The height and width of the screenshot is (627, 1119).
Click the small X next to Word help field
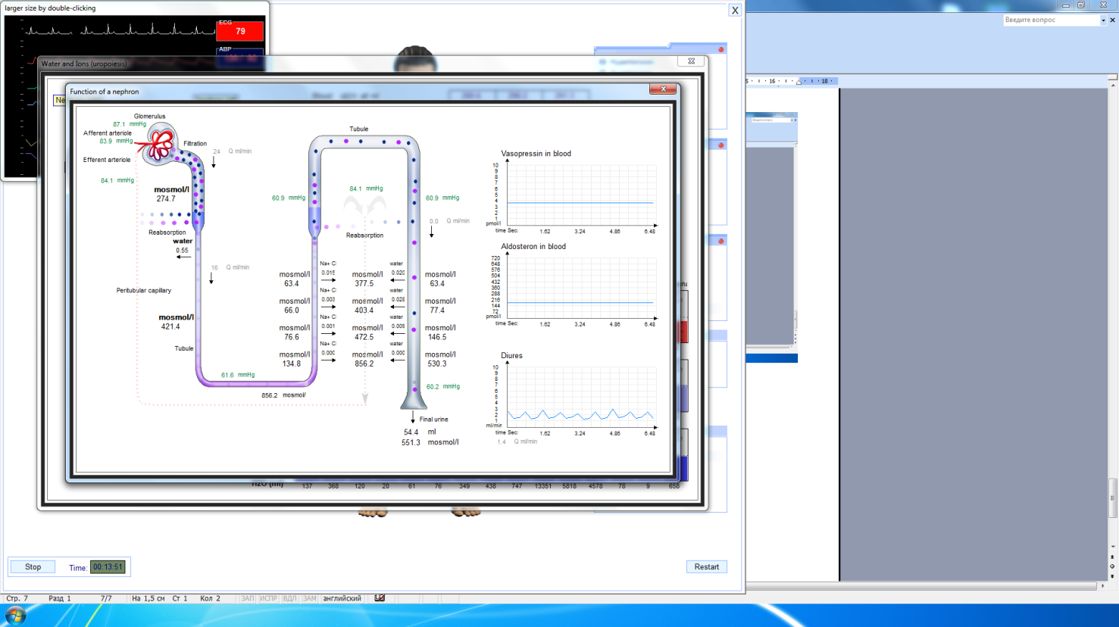tap(1112, 20)
